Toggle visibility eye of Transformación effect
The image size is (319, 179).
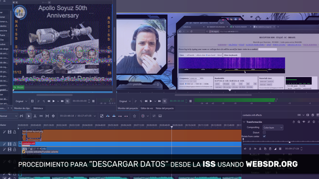click(304, 122)
